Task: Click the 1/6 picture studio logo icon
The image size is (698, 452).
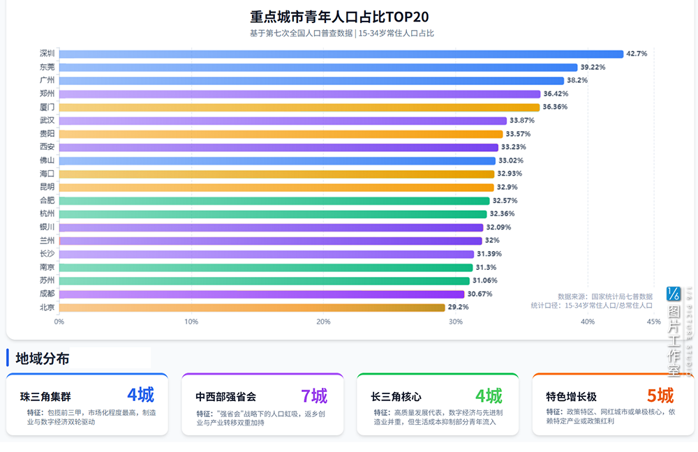Action: click(674, 294)
